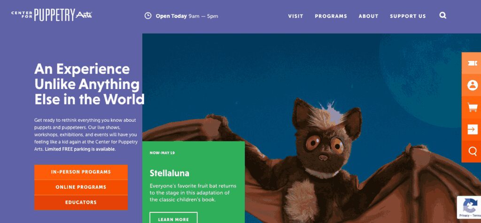Select the Online Programs button

coord(81,187)
